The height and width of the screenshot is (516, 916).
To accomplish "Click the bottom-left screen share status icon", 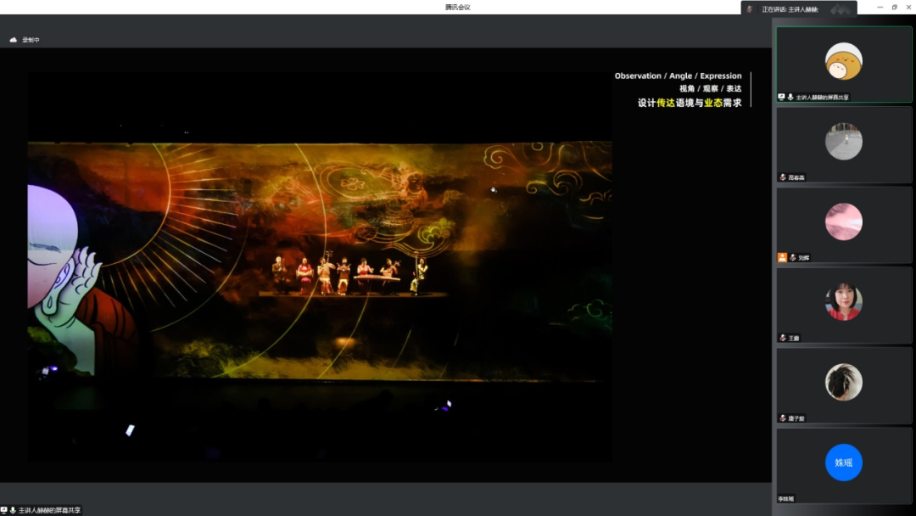I will tap(4, 510).
